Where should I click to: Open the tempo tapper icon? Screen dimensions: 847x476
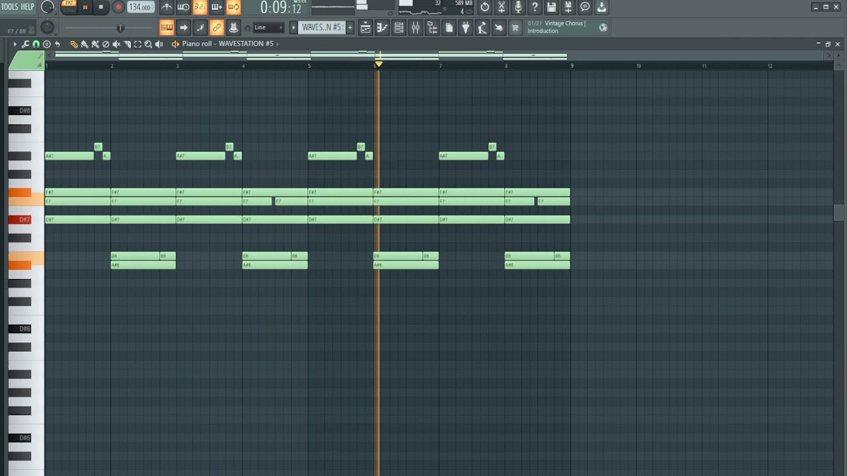[x=482, y=28]
